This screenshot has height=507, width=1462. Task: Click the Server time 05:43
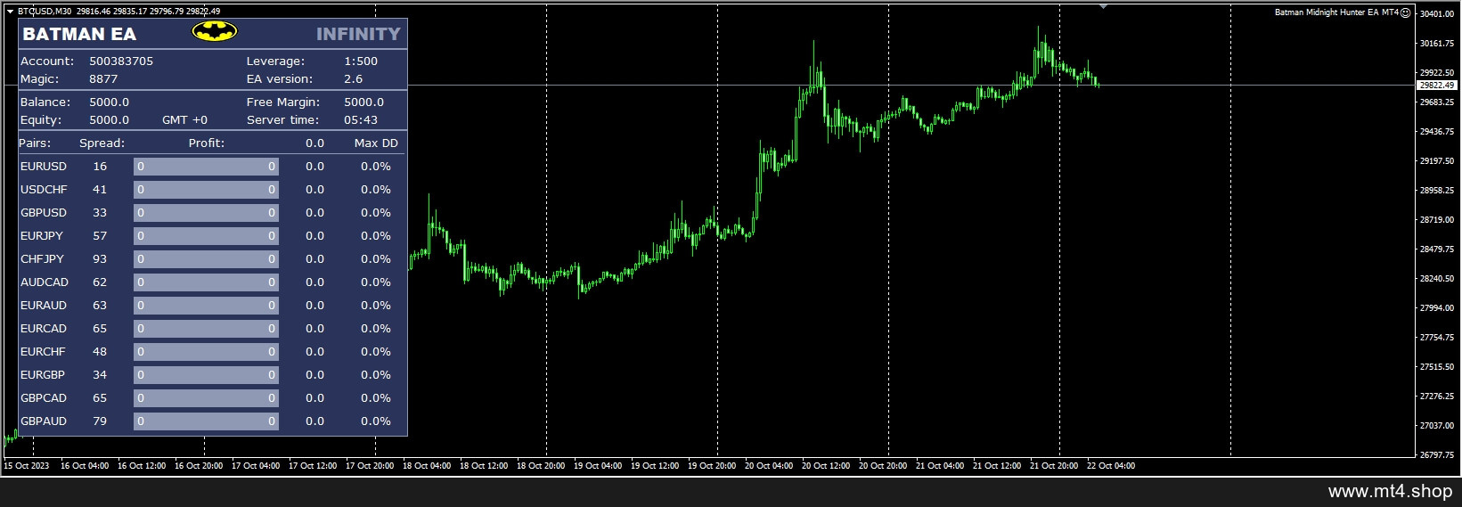361,120
